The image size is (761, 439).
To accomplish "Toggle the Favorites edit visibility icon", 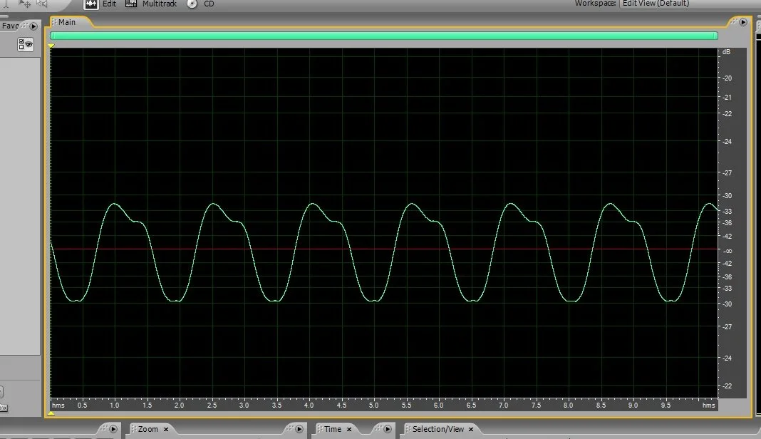I will pyautogui.click(x=25, y=45).
